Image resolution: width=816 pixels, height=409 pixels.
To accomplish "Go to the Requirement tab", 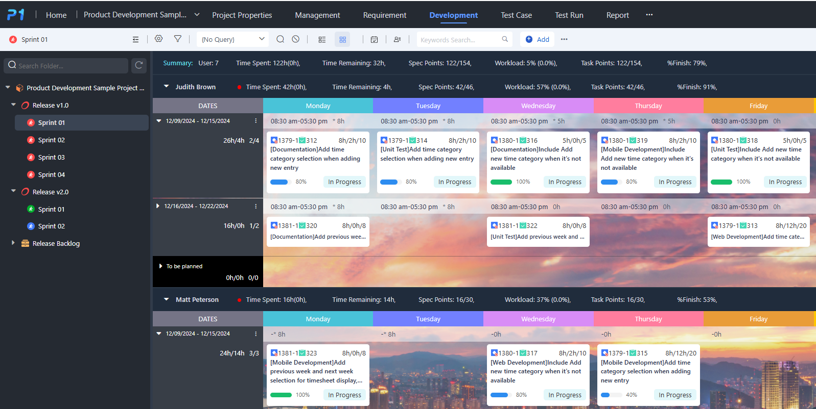I will 385,15.
